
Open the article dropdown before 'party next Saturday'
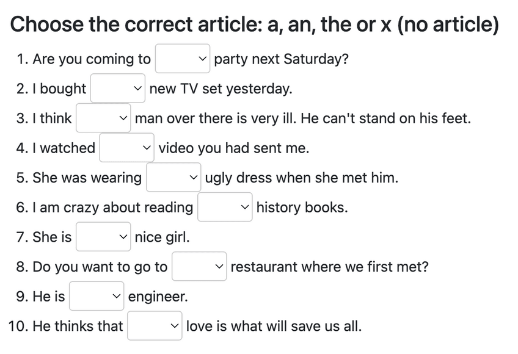[182, 59]
